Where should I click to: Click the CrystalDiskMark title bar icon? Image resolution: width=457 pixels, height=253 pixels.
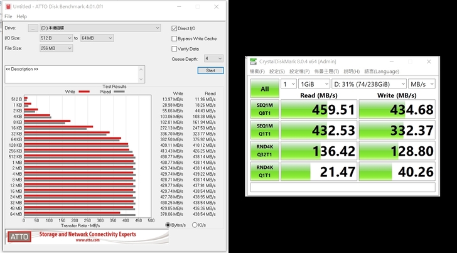point(253,62)
